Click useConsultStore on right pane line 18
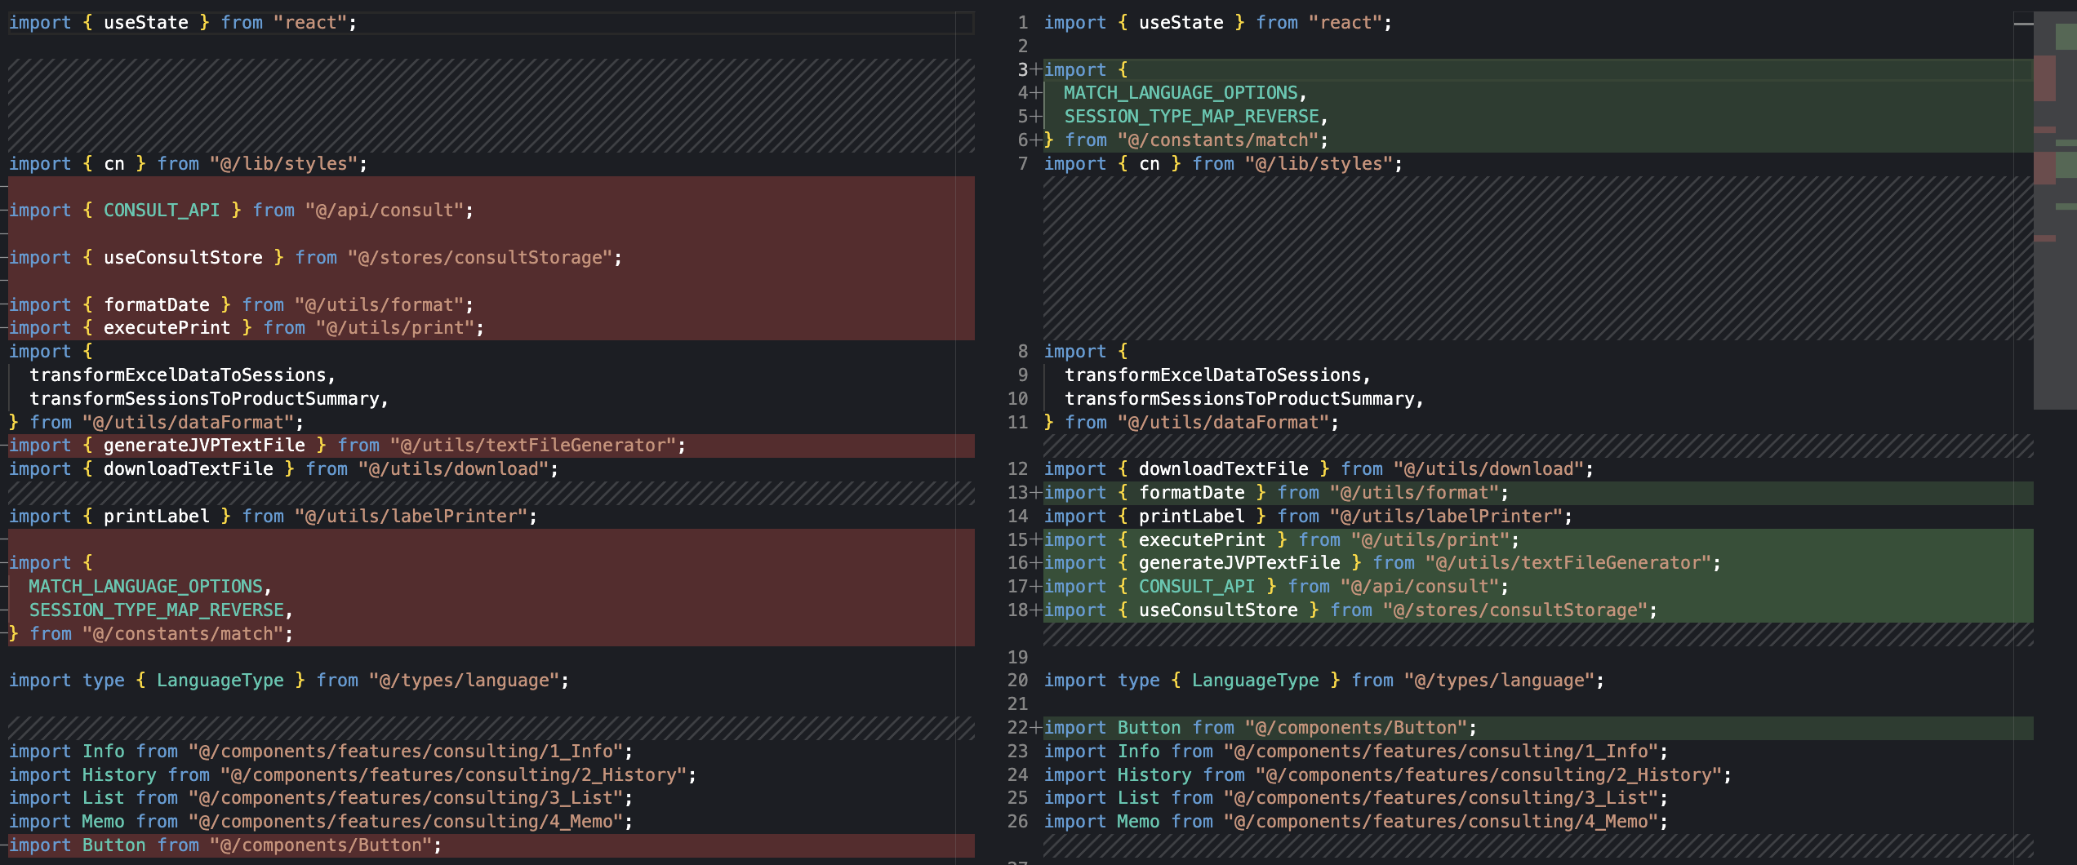Image resolution: width=2077 pixels, height=865 pixels. pyautogui.click(x=1217, y=610)
